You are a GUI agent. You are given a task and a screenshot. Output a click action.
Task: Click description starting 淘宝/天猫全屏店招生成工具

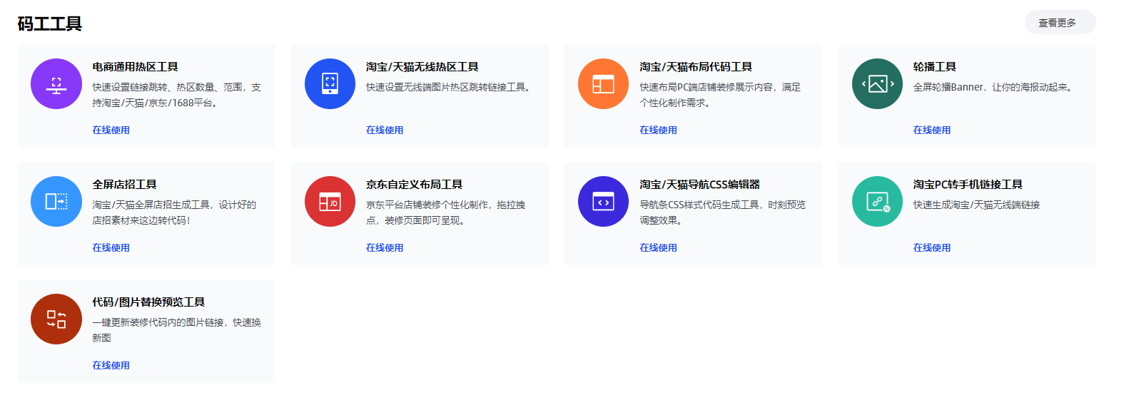tap(174, 212)
